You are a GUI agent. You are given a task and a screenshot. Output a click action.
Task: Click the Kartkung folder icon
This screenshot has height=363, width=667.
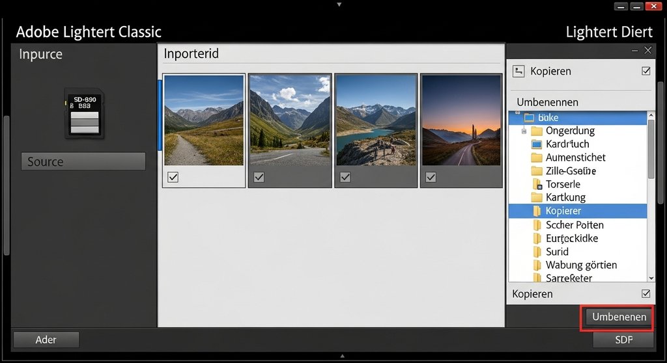(x=537, y=197)
